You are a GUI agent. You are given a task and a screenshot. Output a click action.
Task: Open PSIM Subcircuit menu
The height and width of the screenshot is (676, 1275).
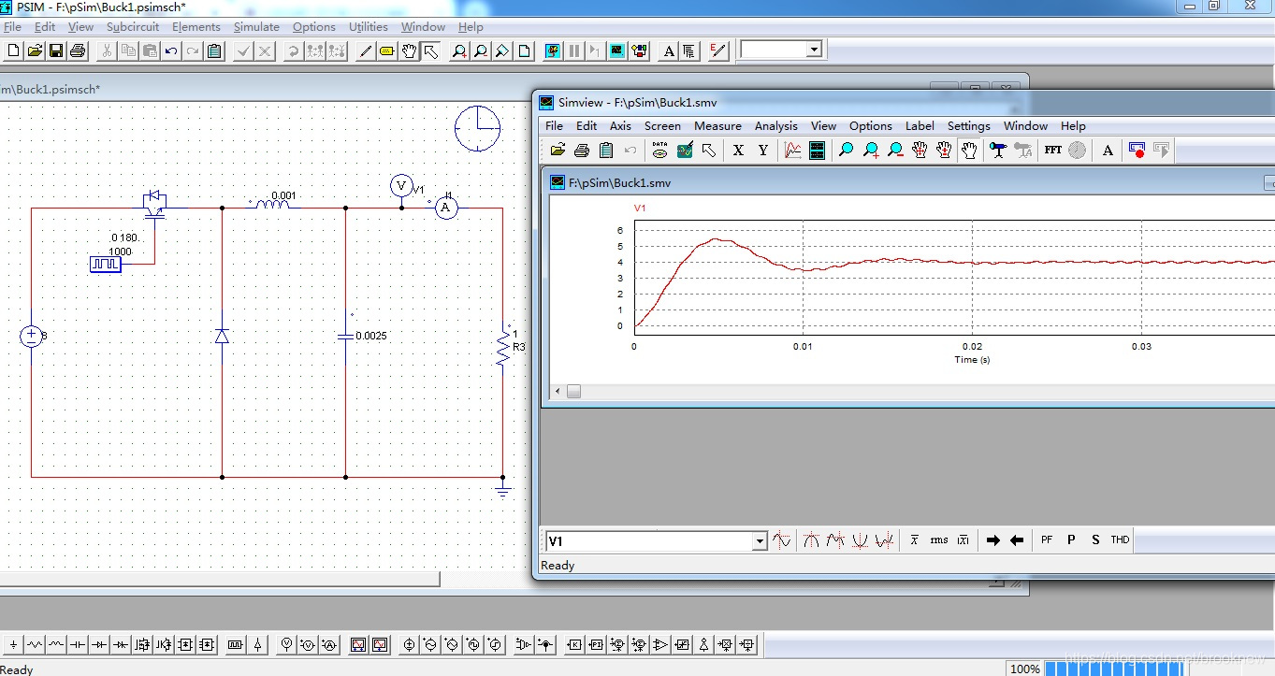(133, 27)
